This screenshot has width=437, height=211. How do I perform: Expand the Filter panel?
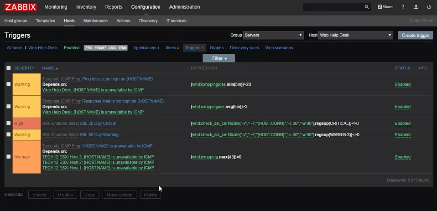coord(219,58)
